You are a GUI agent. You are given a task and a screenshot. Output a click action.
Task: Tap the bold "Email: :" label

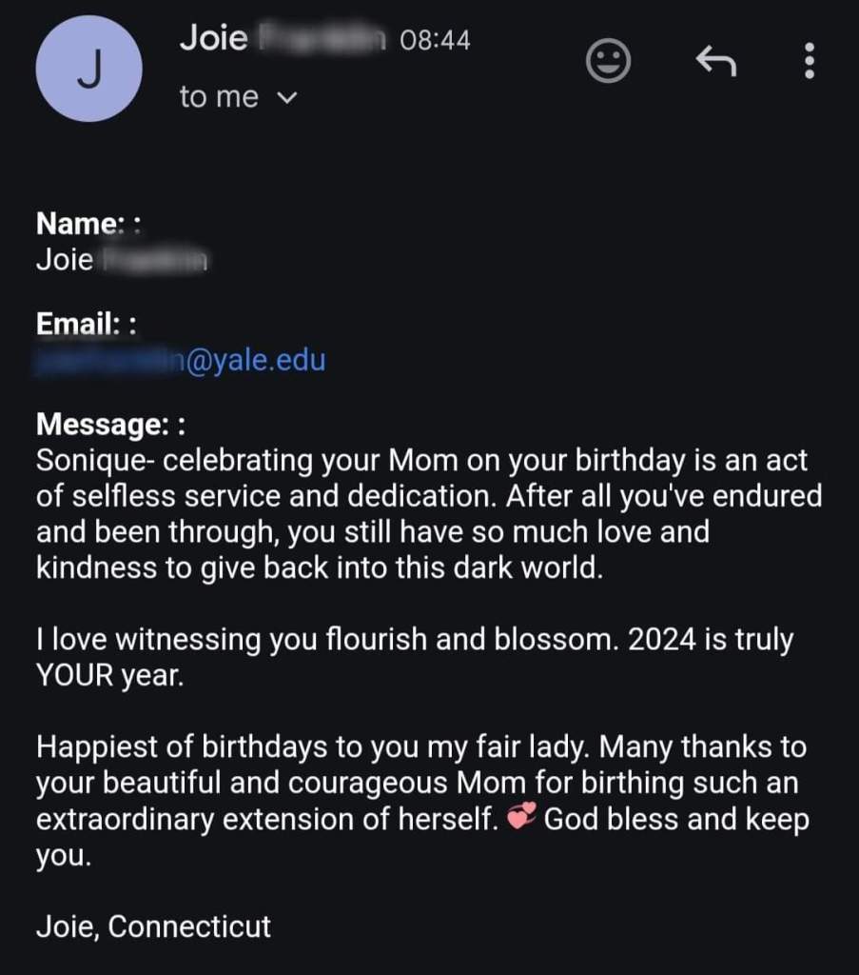tap(86, 325)
